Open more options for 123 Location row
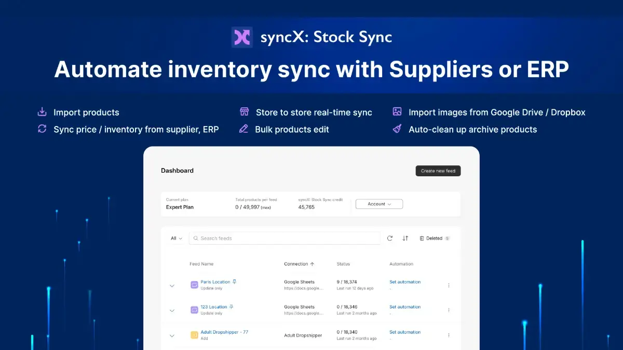The image size is (623, 350). [x=449, y=310]
